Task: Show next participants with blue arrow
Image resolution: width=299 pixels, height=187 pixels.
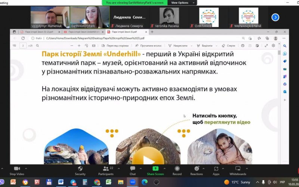Action: click(x=275, y=17)
